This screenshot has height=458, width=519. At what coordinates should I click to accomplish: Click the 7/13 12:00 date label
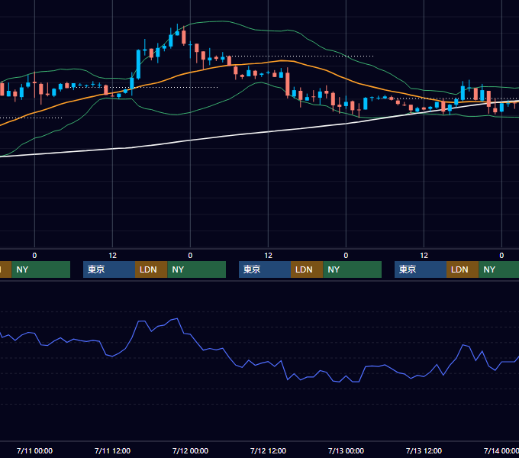tap(424, 450)
